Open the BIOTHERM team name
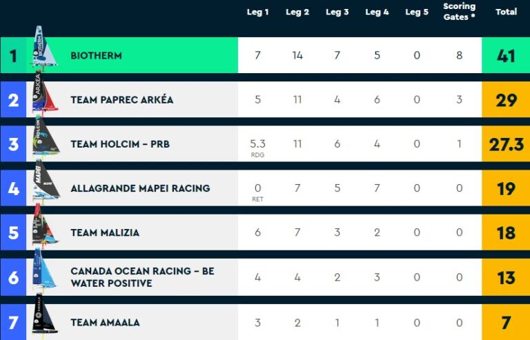530x340 pixels. pyautogui.click(x=96, y=55)
